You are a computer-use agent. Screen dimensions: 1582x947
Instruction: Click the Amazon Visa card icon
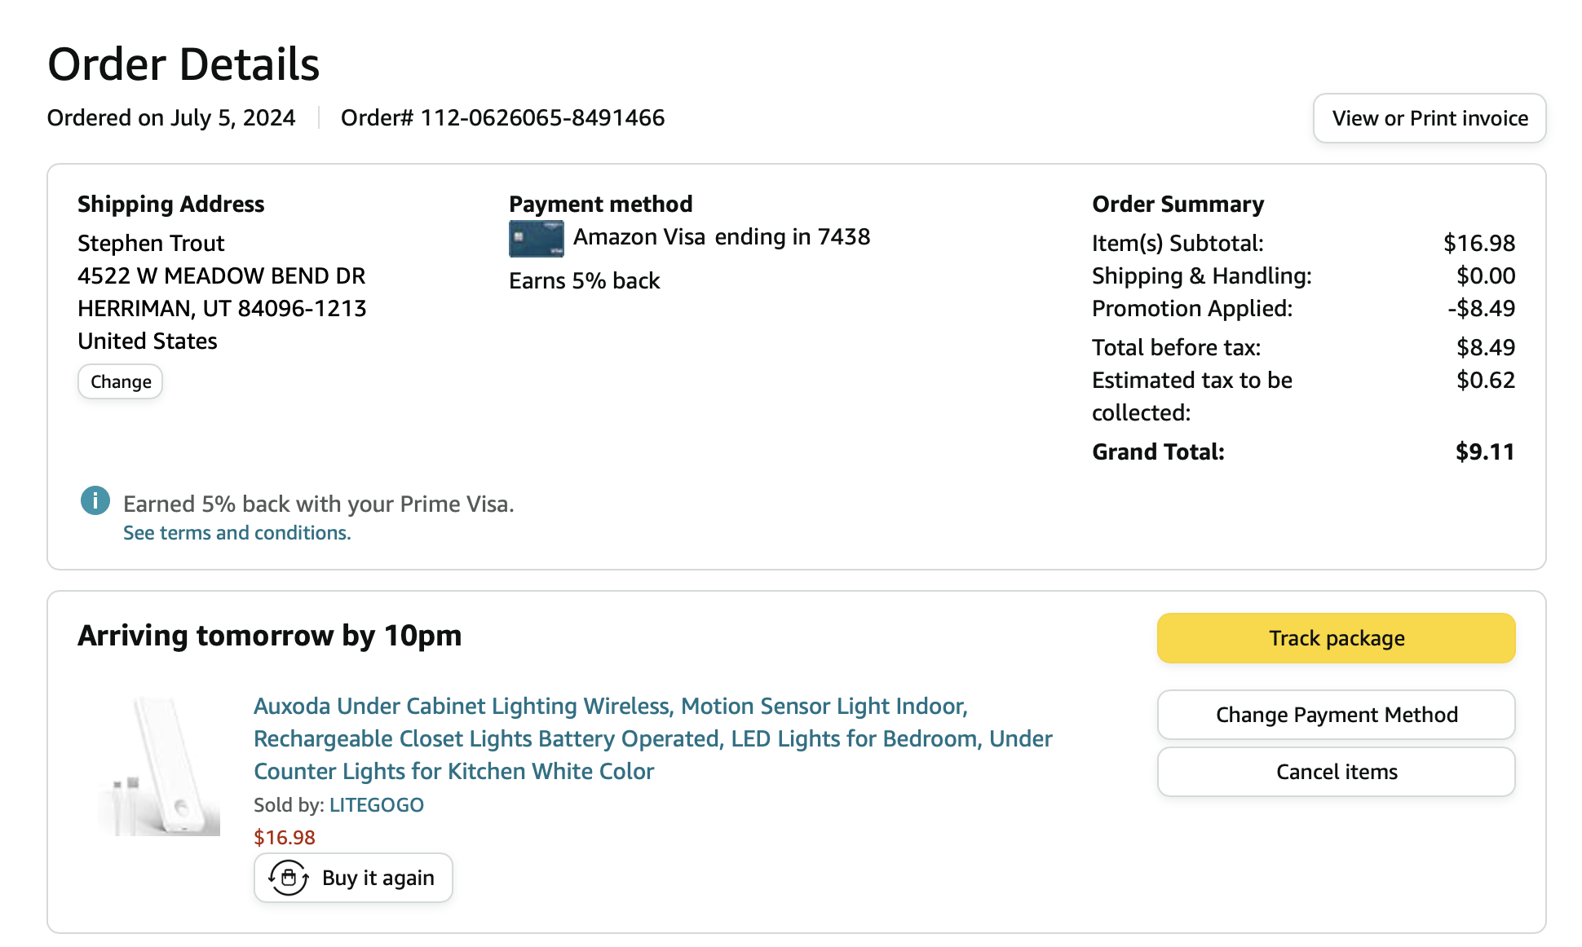tap(536, 239)
